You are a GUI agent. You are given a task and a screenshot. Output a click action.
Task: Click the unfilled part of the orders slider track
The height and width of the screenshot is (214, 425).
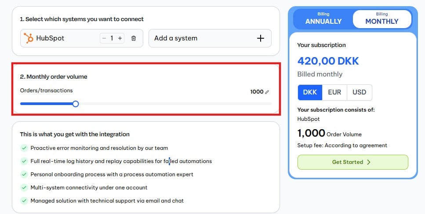175,104
